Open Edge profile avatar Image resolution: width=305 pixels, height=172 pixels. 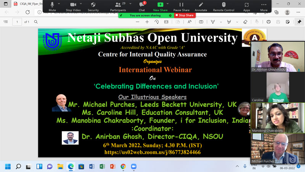click(x=287, y=12)
